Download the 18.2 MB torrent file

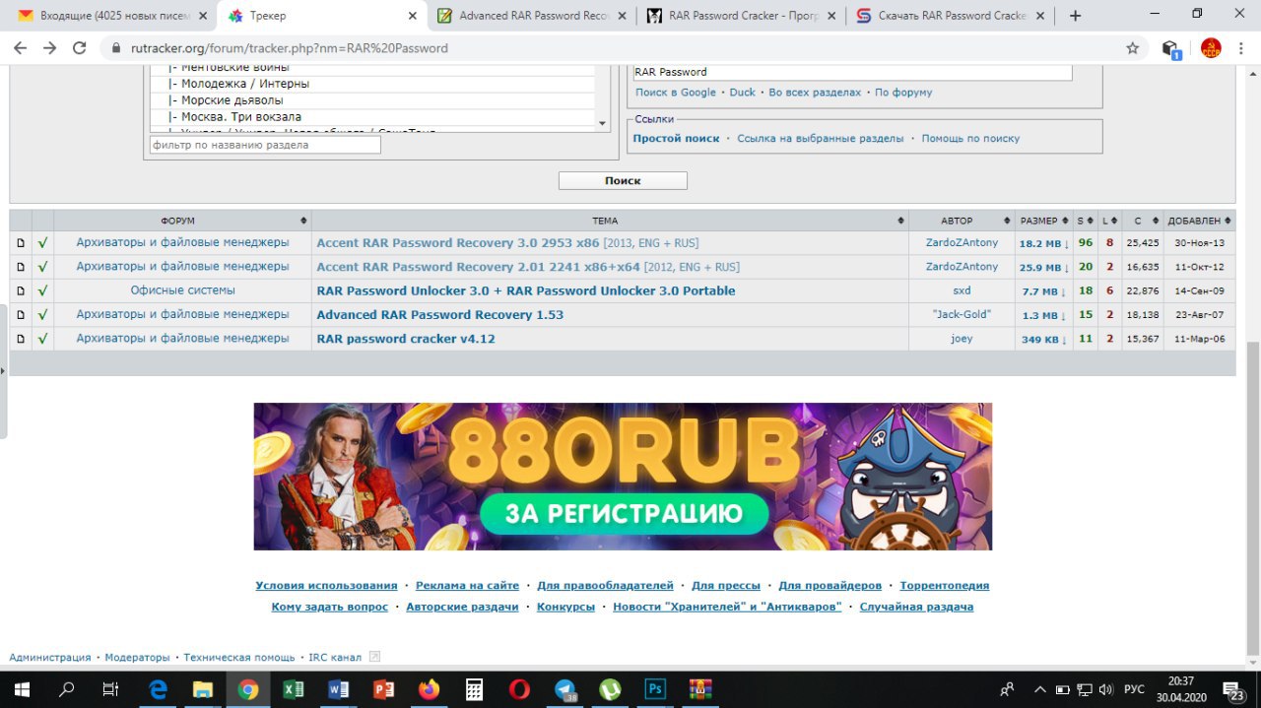click(x=1044, y=243)
